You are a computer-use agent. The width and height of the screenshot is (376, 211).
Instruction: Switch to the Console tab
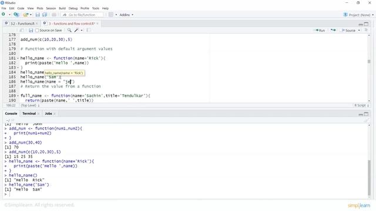(11, 113)
